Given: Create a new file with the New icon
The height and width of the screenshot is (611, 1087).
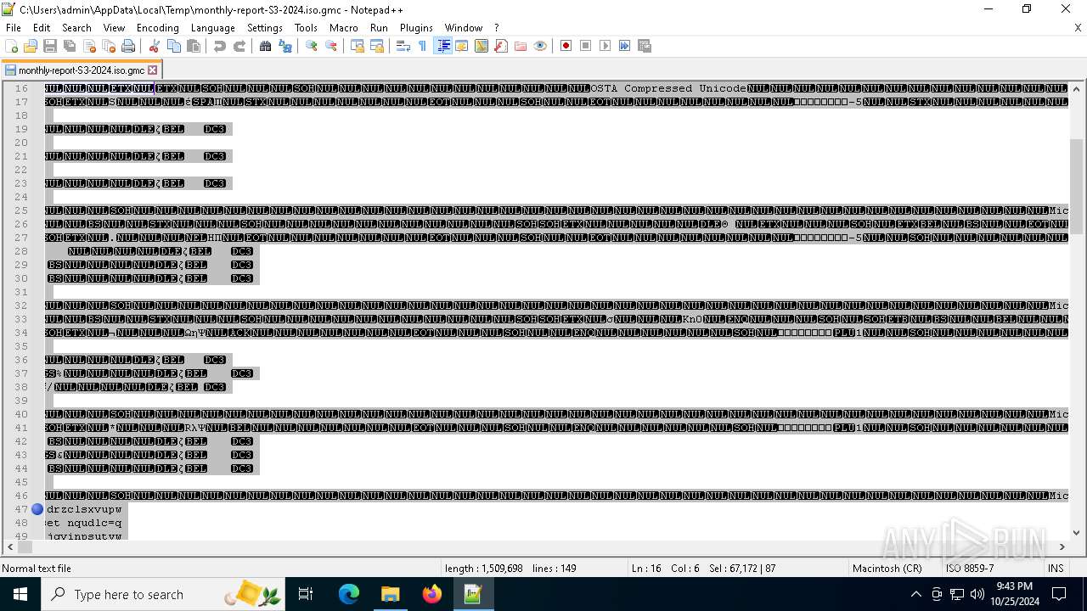Looking at the screenshot, I should [12, 46].
